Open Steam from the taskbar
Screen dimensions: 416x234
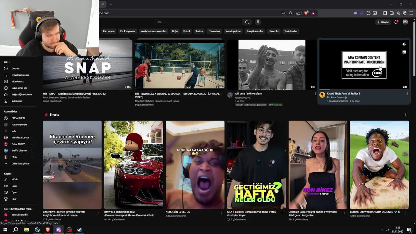(x=80, y=230)
